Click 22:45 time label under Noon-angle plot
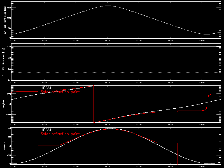The image size is (224, 168). pyautogui.click(x=170, y=82)
